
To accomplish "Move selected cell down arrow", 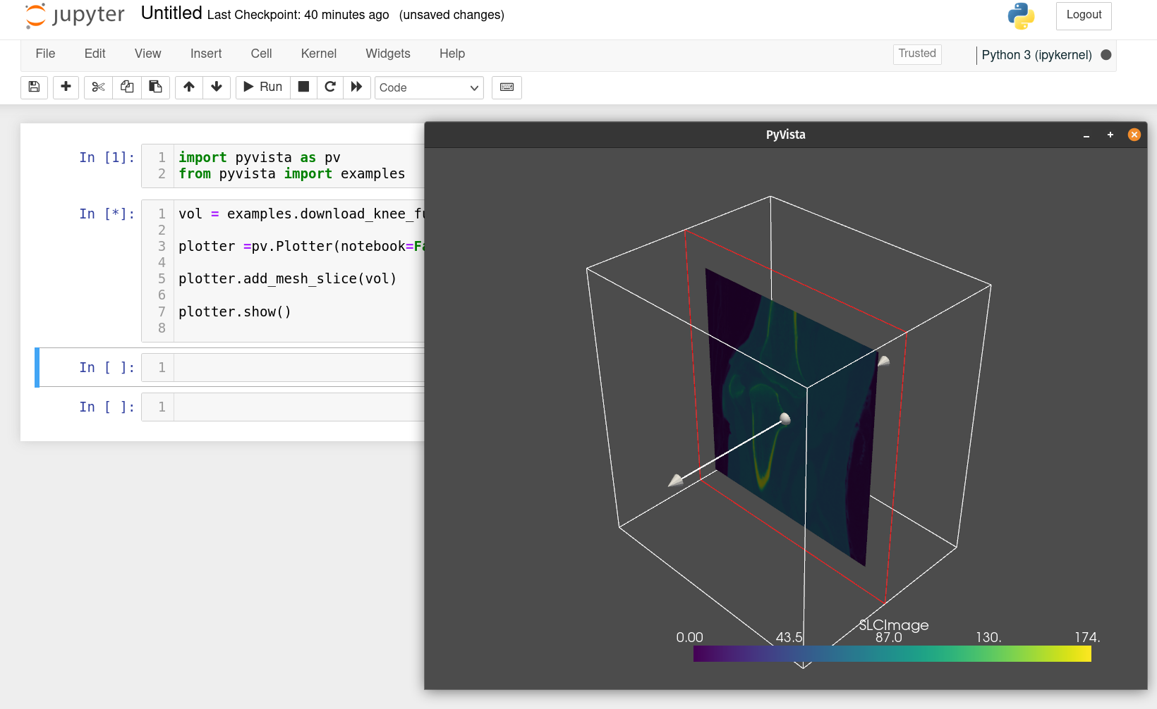I will point(217,87).
